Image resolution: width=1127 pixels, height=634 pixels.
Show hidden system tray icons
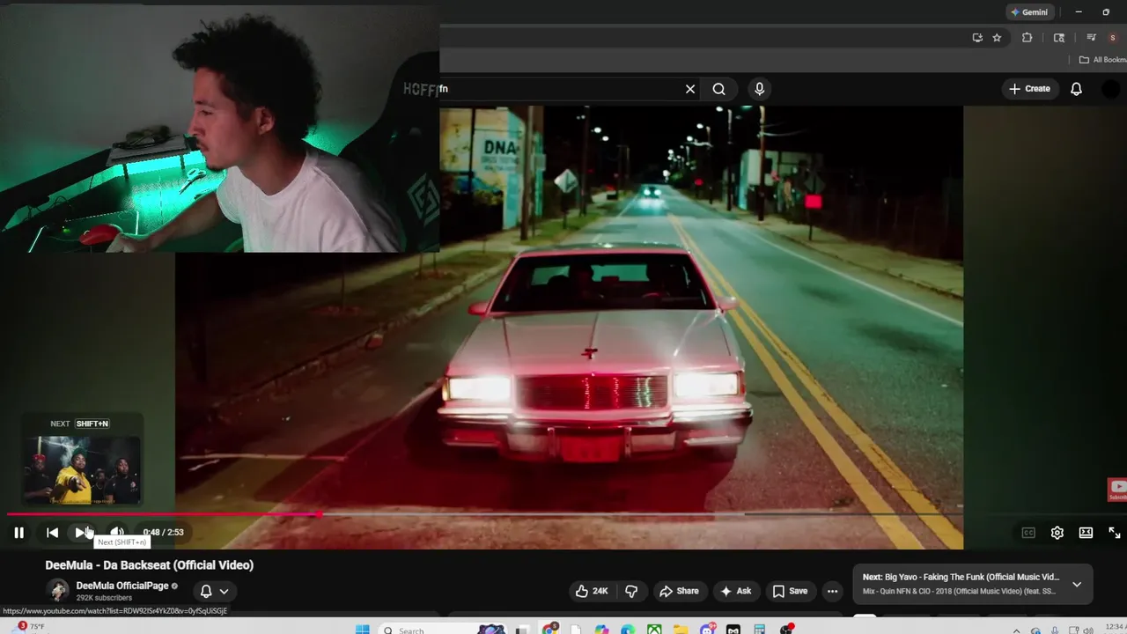pyautogui.click(x=1016, y=630)
